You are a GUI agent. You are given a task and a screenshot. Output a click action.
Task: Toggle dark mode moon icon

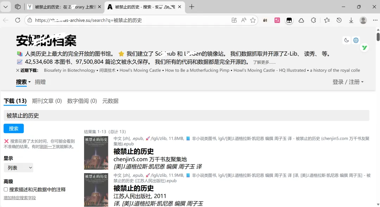pos(346,40)
